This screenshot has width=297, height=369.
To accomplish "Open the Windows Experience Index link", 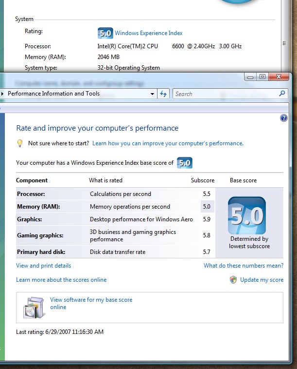I will [148, 33].
